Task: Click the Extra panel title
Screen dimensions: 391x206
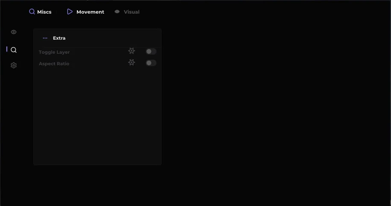Action: click(59, 38)
